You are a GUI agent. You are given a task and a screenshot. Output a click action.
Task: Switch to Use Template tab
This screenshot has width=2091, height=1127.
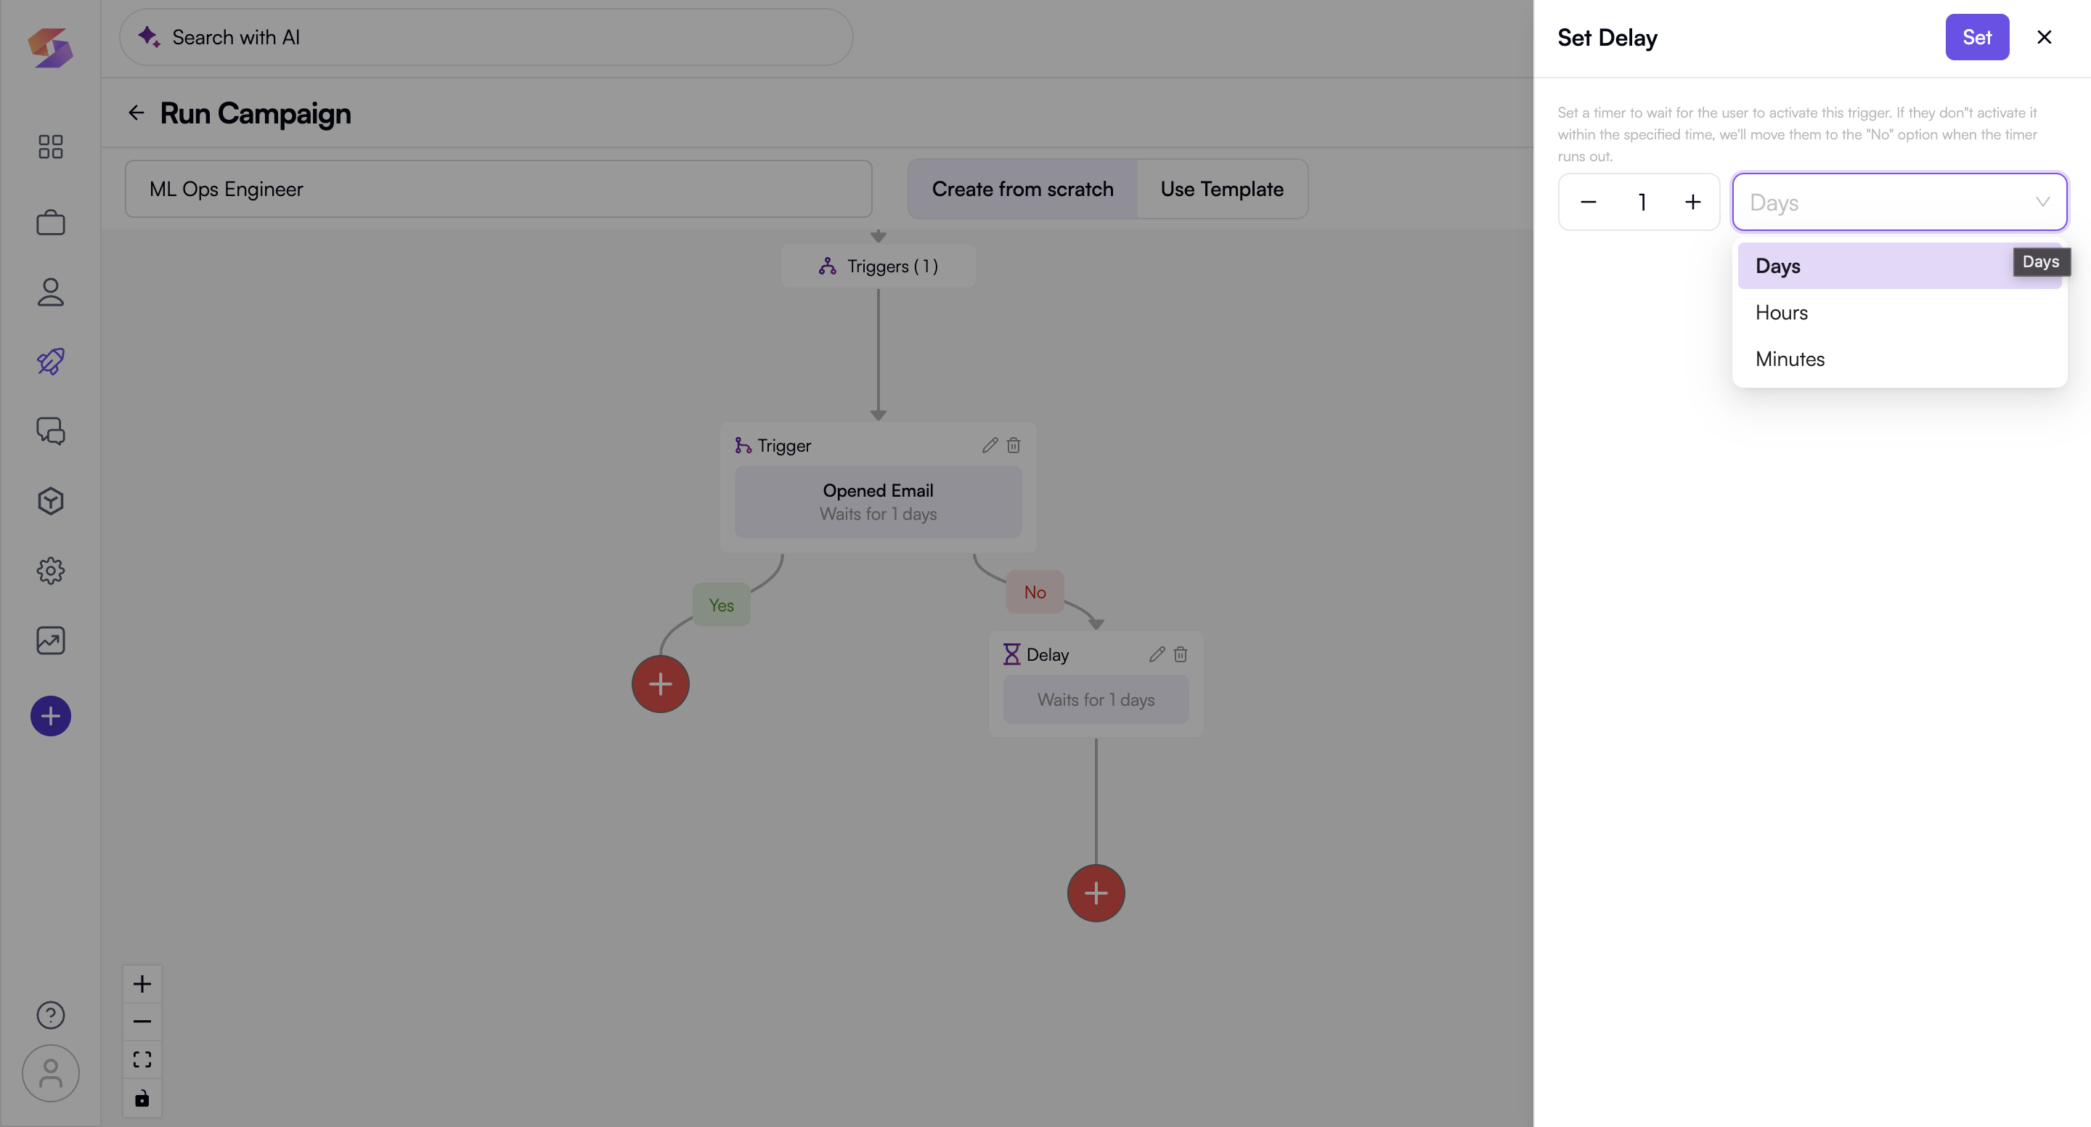pos(1222,190)
